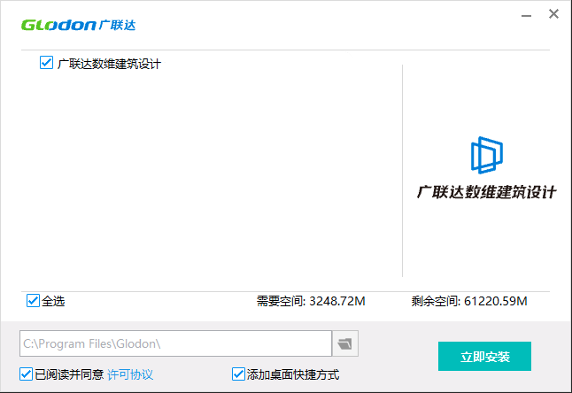This screenshot has width=572, height=393.
Task: Click the 剩余空间: 61220.59M text
Action: coord(469,301)
